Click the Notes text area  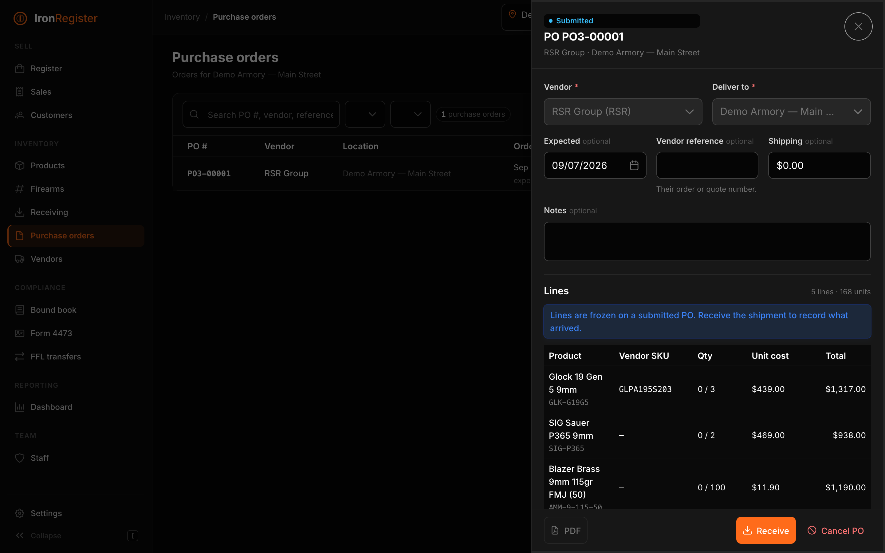(707, 241)
